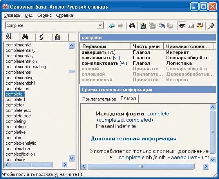Click the greyed-out delete entry toolbar icon

(152, 26)
